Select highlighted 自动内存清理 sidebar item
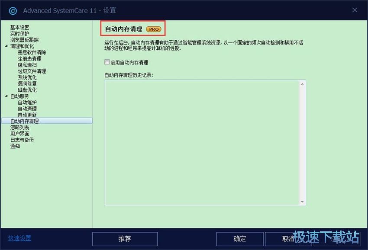The width and height of the screenshot is (368, 250). coord(47,121)
